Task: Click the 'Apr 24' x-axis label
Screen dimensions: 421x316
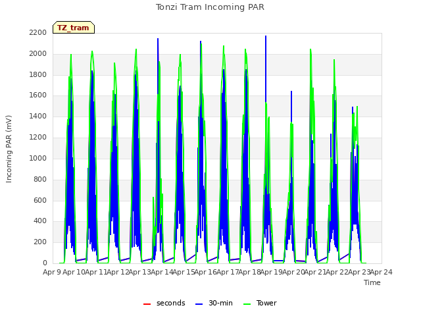Action: (x=381, y=272)
